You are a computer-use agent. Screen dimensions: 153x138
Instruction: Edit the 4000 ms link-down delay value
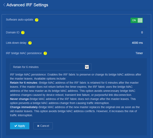pyautogui.click(x=137, y=43)
